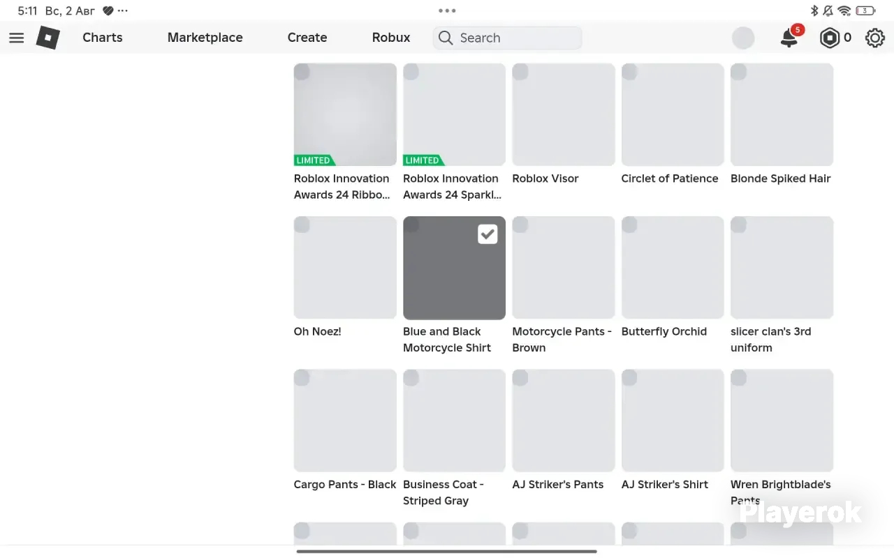
Task: Open the Marketplace page
Action: pos(205,38)
